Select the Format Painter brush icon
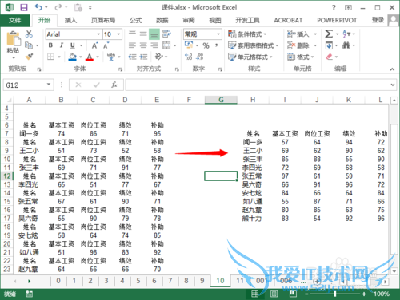The height and width of the screenshot is (300, 400). click(29, 57)
